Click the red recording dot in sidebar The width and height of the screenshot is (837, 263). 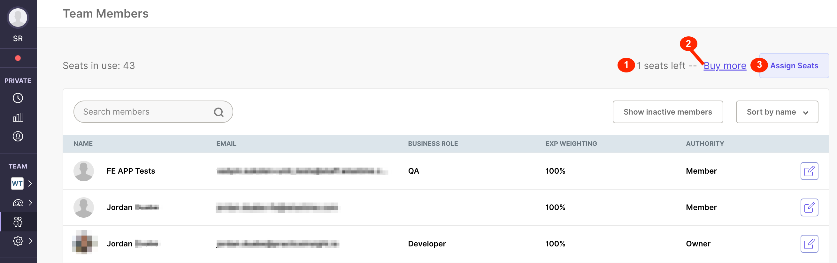click(18, 58)
